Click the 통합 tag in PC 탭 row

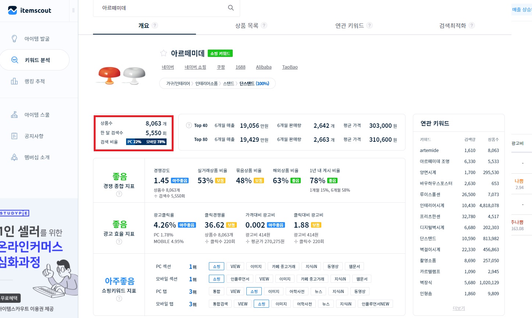click(217, 291)
